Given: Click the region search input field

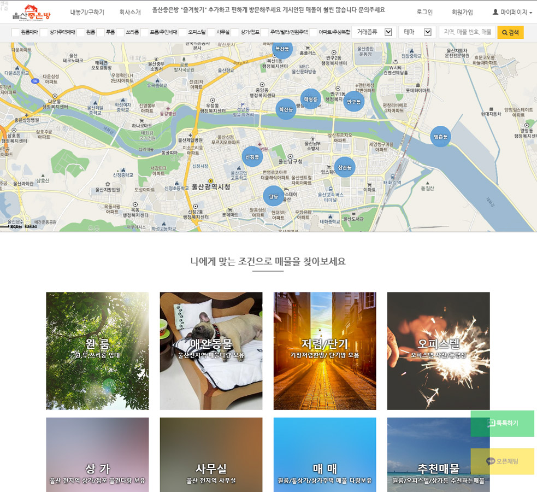Looking at the screenshot, I should coord(467,32).
